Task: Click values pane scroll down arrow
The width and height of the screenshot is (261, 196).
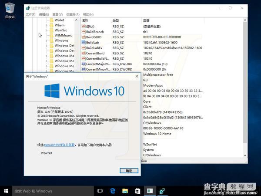Action: 245,155
